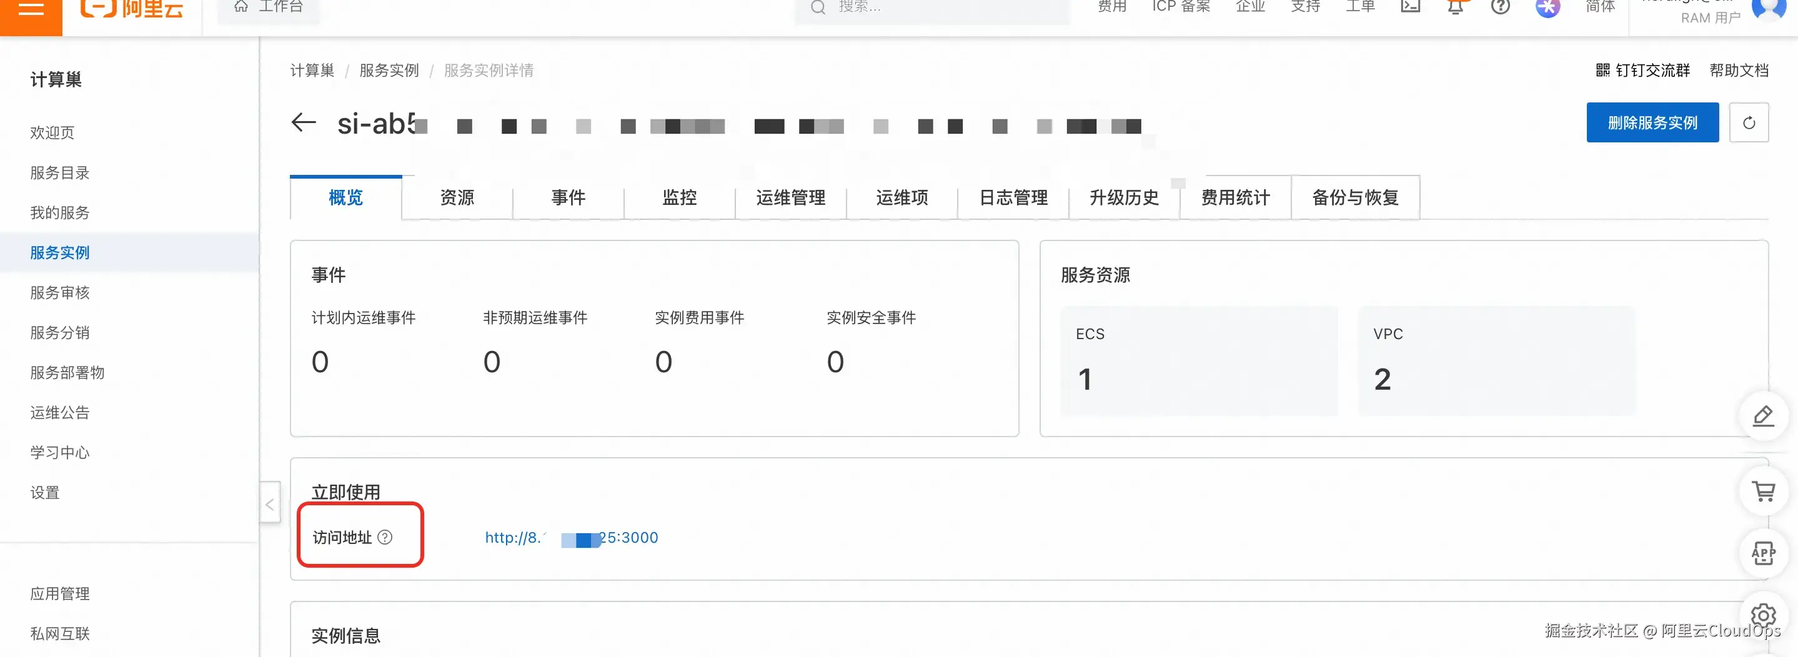Viewport: 1798px width, 657px height.
Task: Click the refresh icon beside 删除服务实例
Action: tap(1750, 123)
